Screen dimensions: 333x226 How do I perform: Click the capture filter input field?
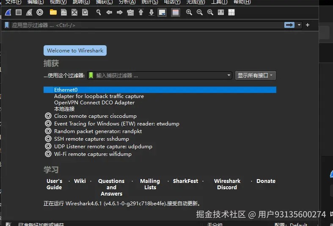(x=160, y=76)
